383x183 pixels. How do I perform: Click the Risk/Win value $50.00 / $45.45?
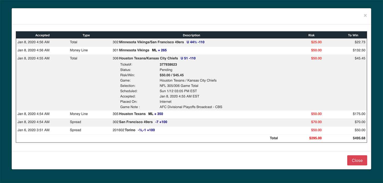click(172, 75)
